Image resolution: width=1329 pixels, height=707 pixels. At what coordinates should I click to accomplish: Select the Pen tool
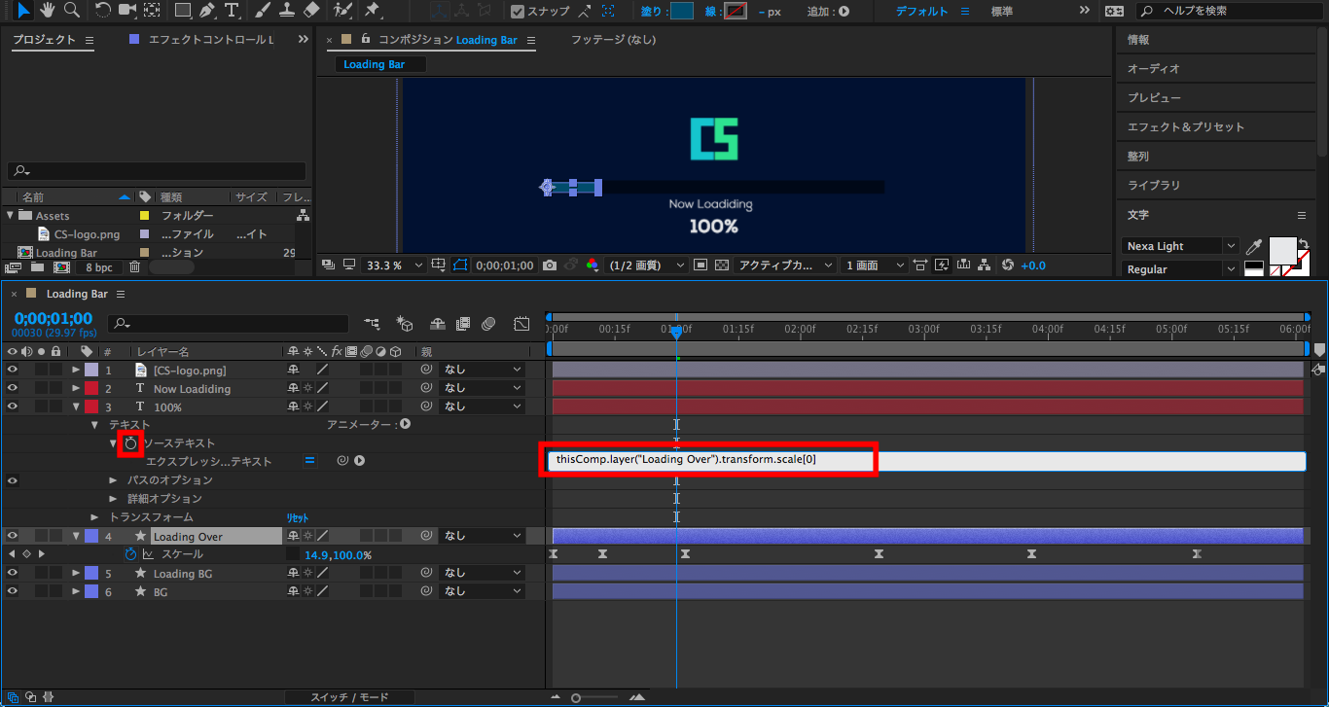coord(206,11)
